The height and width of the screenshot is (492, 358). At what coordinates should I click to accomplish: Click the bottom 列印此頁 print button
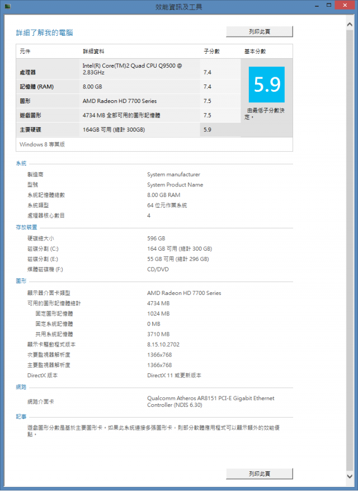coord(259,474)
